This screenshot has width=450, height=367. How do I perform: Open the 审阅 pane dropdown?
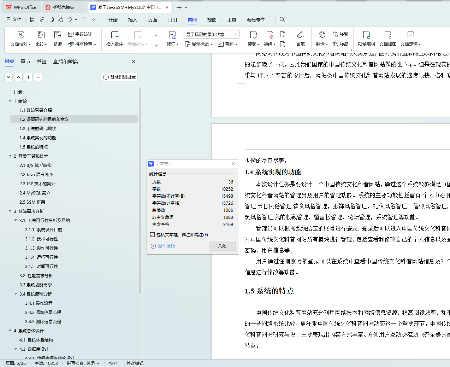click(228, 44)
